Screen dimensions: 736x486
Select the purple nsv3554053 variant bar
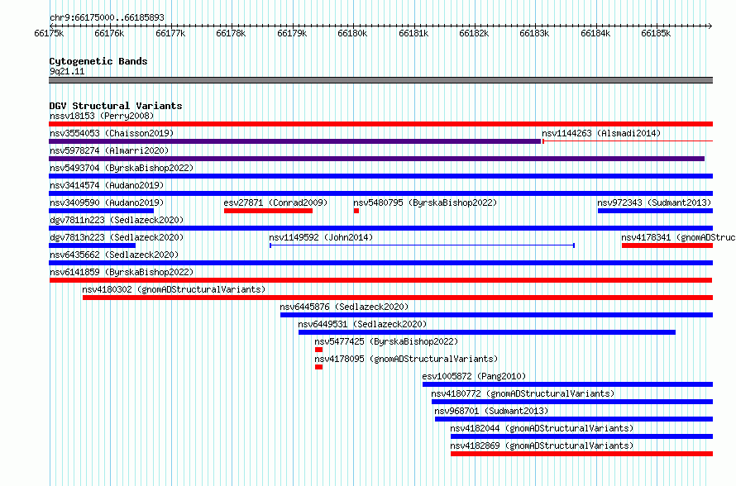pyautogui.click(x=294, y=141)
